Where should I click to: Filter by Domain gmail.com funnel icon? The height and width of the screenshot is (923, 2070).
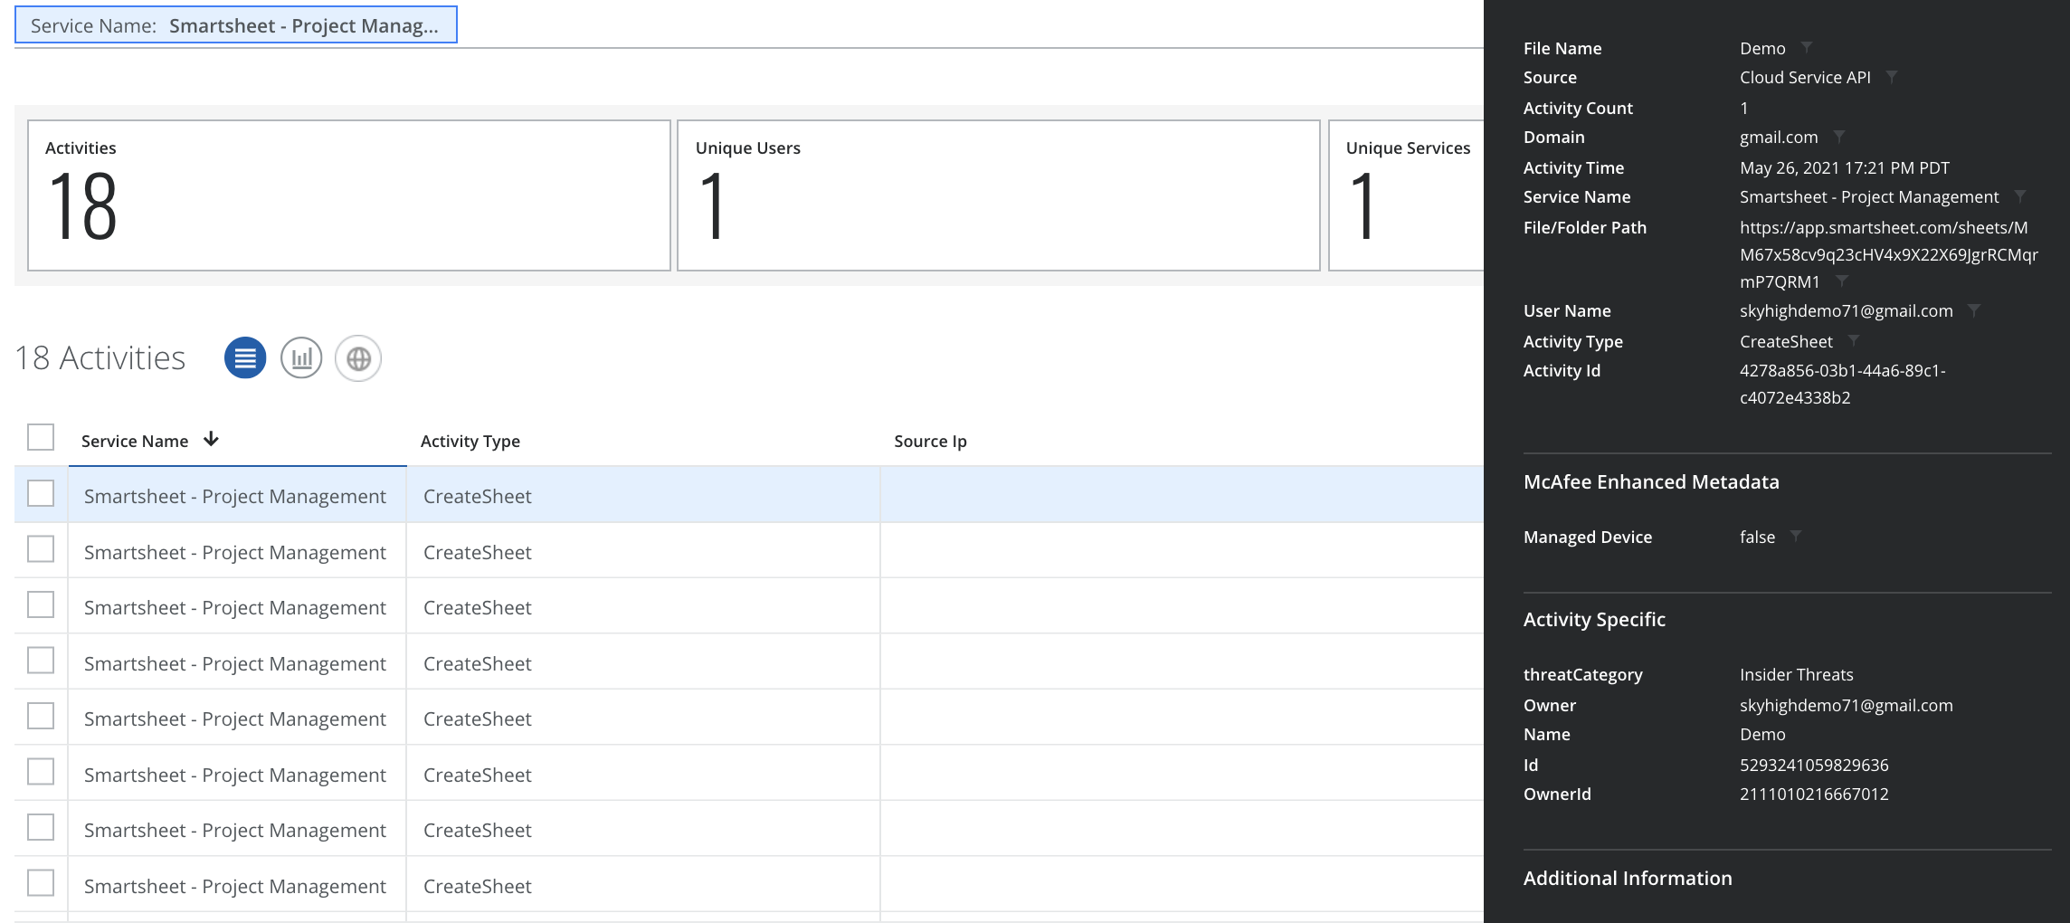[x=1838, y=137]
